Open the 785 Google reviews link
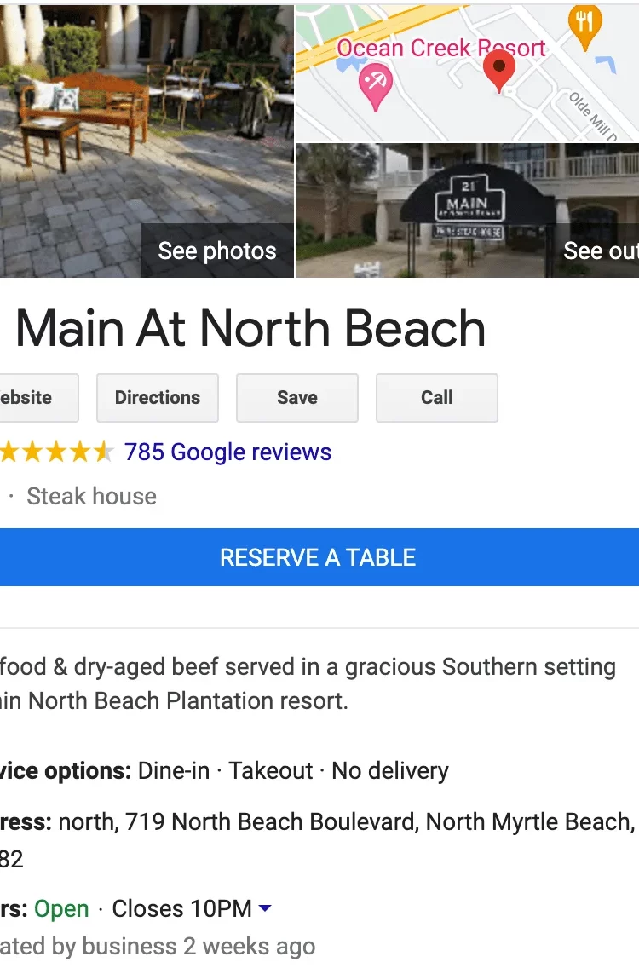Viewport: 639px width, 968px height. tap(227, 452)
